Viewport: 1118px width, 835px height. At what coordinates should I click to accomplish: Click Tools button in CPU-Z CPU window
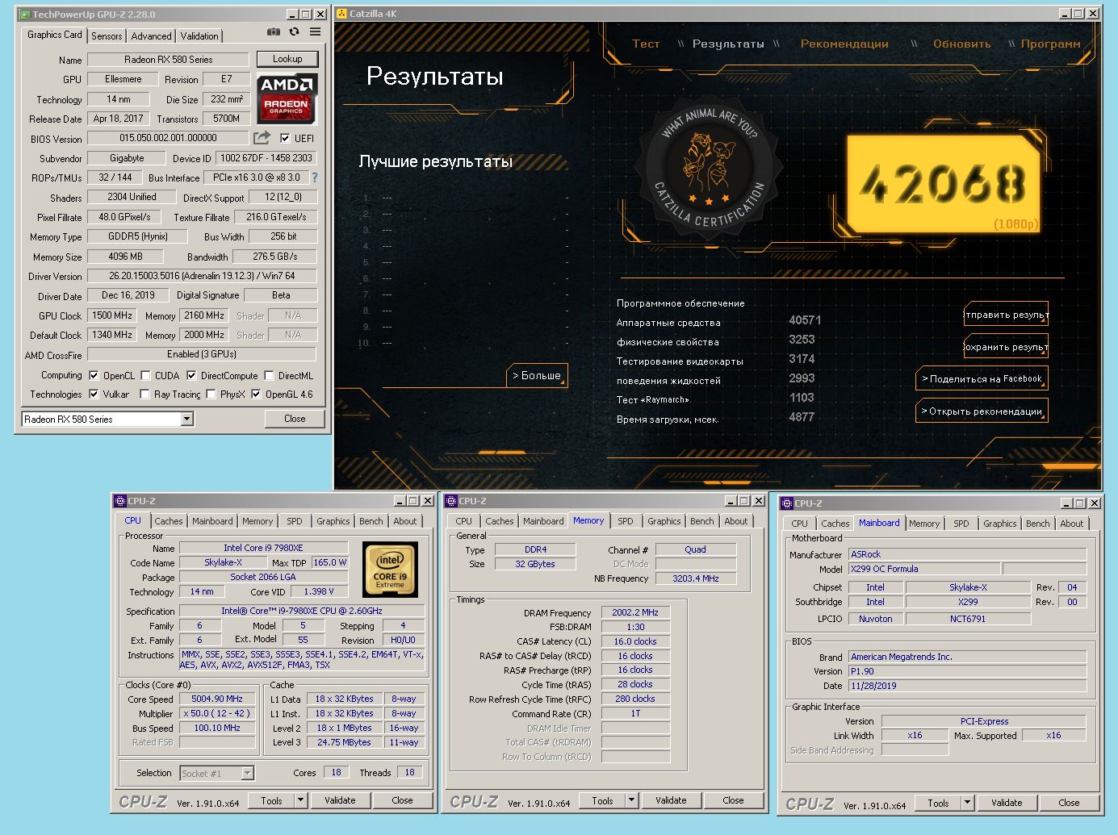point(271,800)
